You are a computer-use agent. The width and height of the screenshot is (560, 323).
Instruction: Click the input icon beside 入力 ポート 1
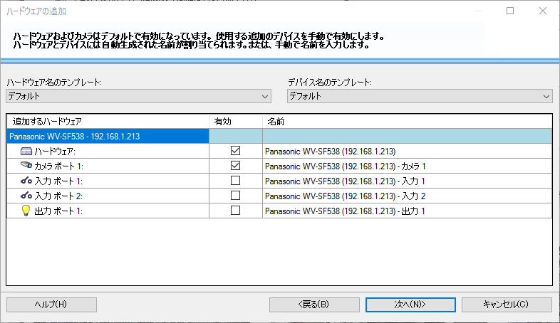point(26,181)
